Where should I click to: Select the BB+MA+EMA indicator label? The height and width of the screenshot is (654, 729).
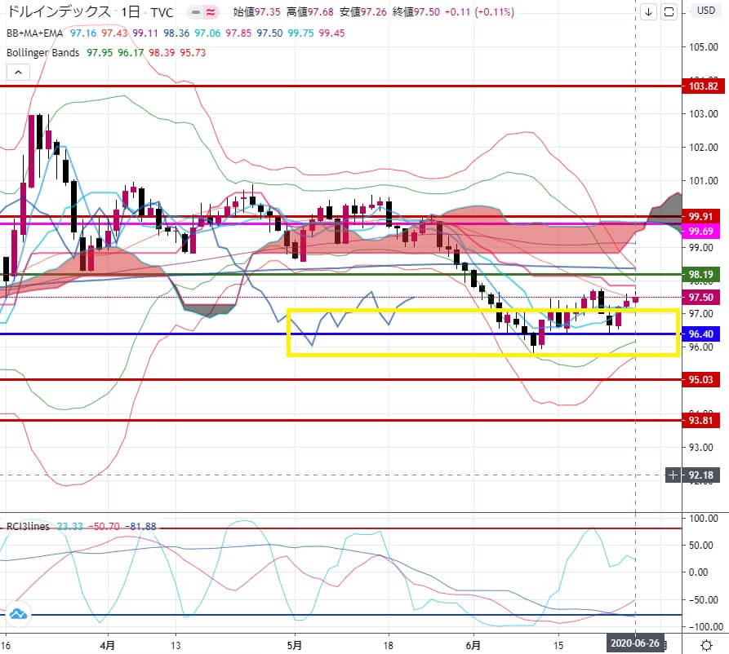click(34, 33)
